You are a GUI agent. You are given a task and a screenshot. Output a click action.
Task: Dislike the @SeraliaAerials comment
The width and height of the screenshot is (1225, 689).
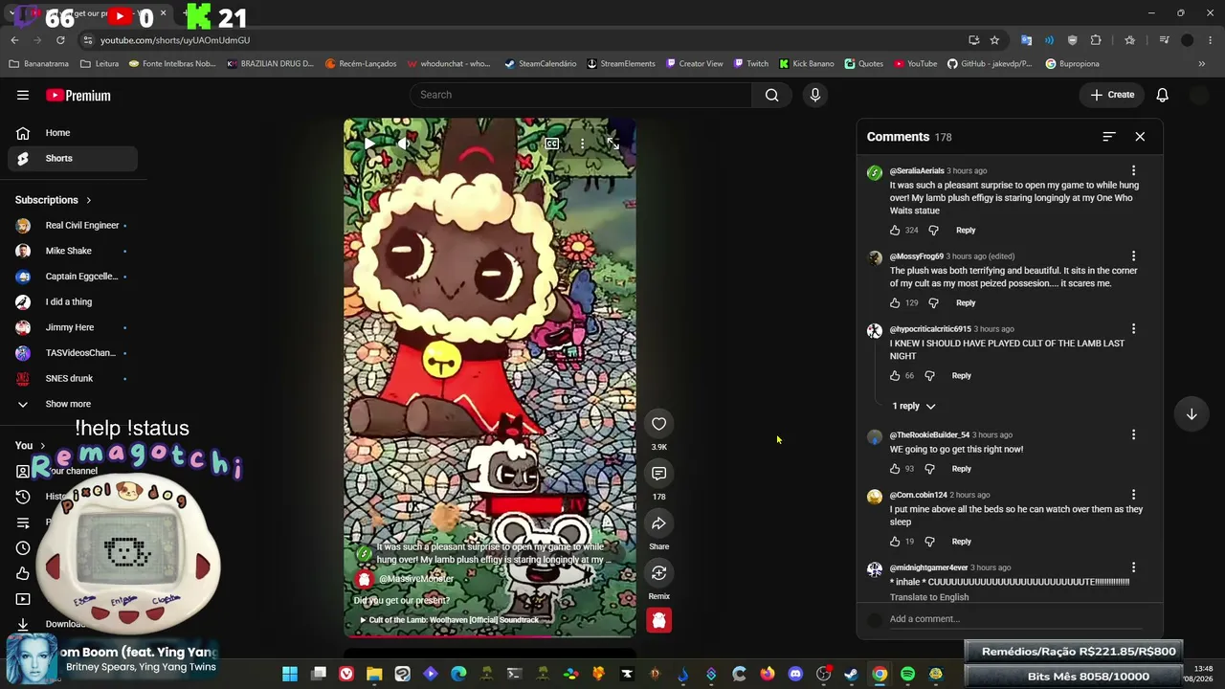point(933,231)
